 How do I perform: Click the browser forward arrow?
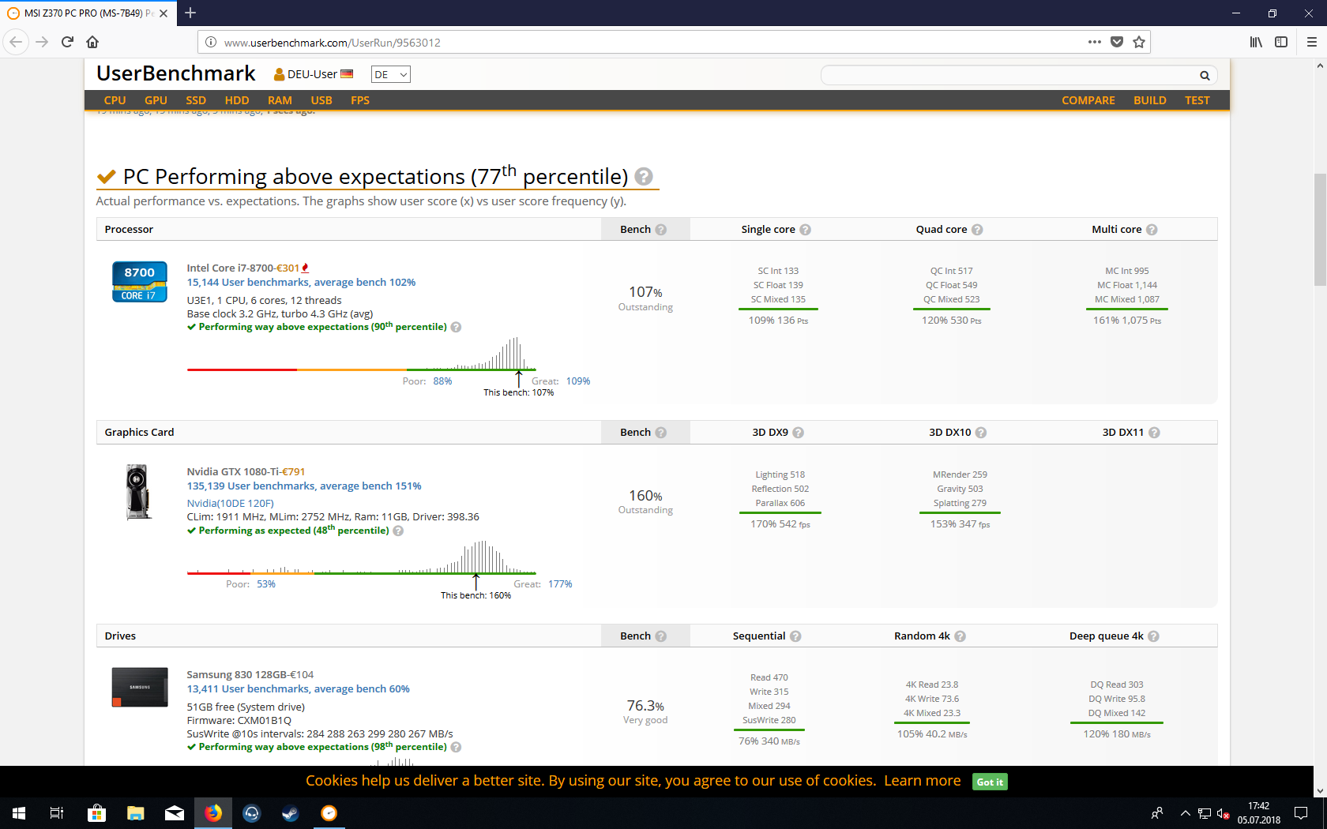42,42
